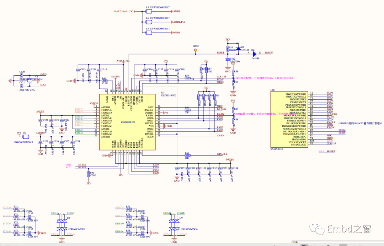Image resolution: width=384 pixels, height=246 pixels.
Task: Click the 'DVDDL' net label beside L7
Action: tap(176, 33)
